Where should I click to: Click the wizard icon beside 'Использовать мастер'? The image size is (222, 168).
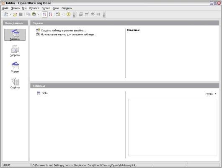pyautogui.click(x=38, y=34)
